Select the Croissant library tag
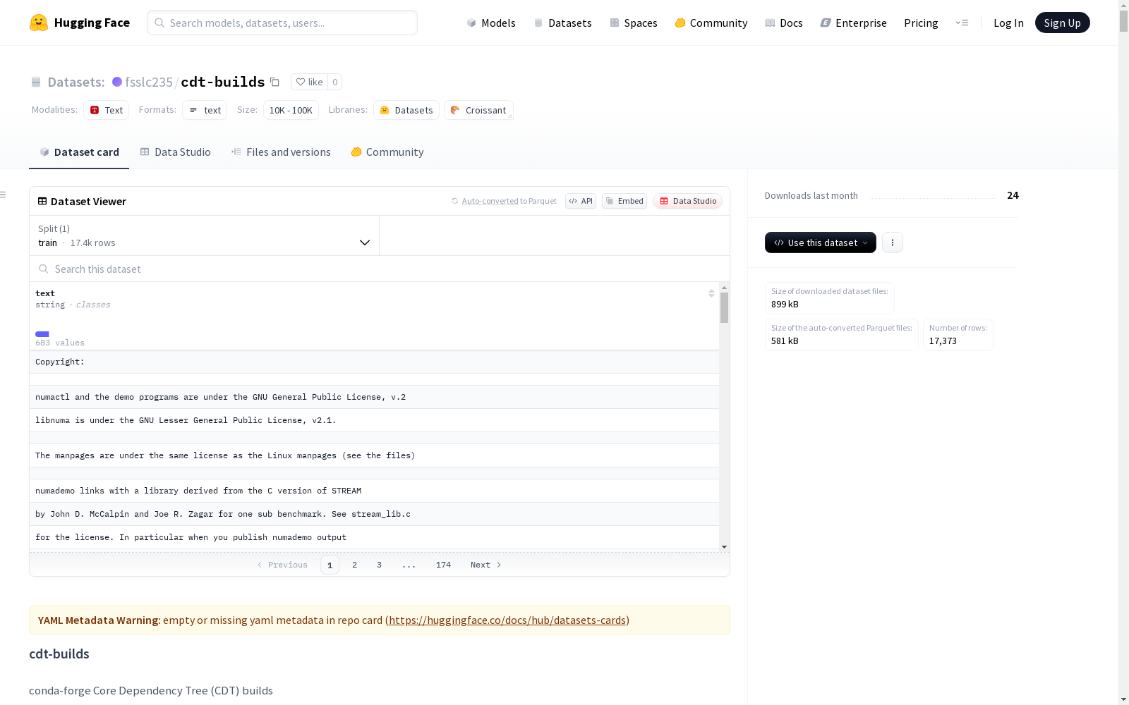 (x=478, y=110)
